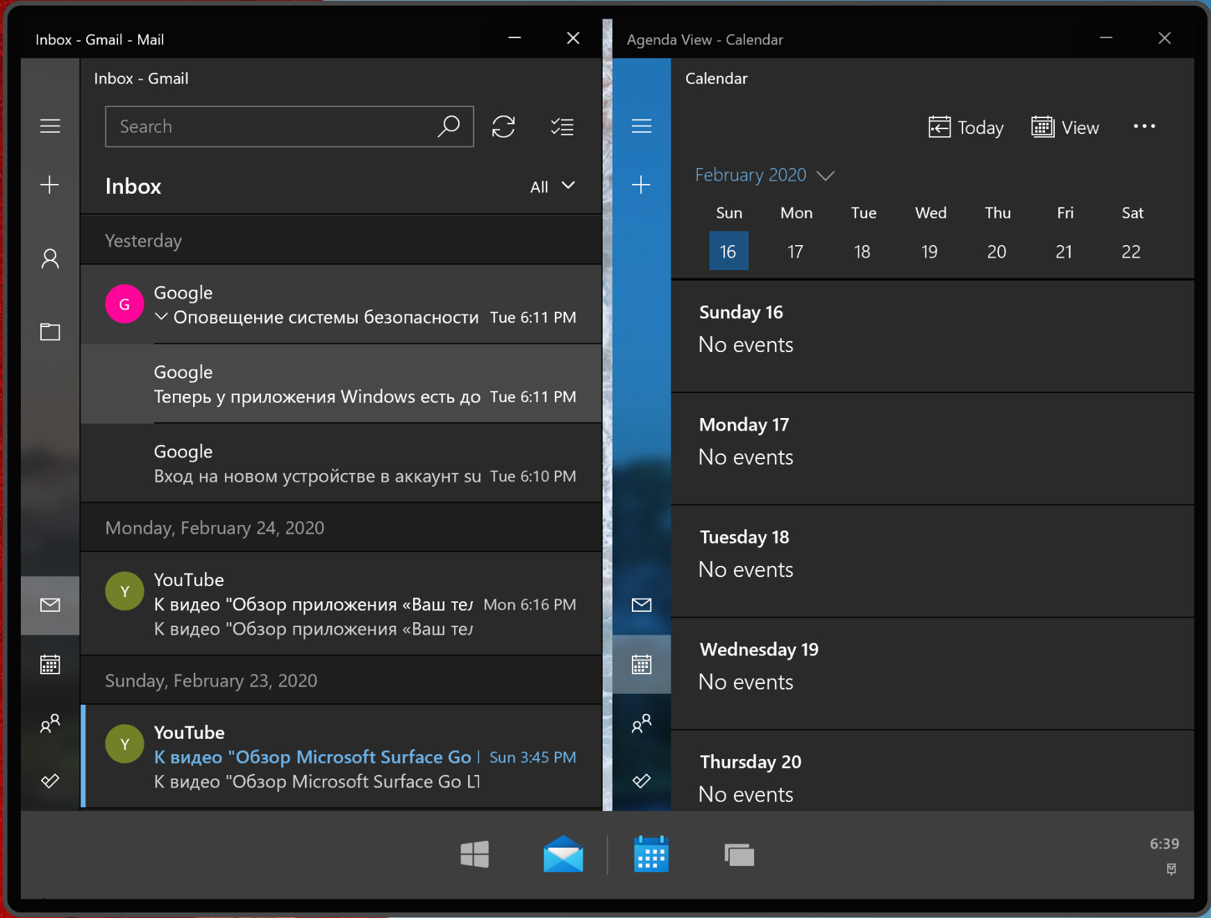Click the Yesterday group header
The width and height of the screenshot is (1211, 918).
pos(341,240)
